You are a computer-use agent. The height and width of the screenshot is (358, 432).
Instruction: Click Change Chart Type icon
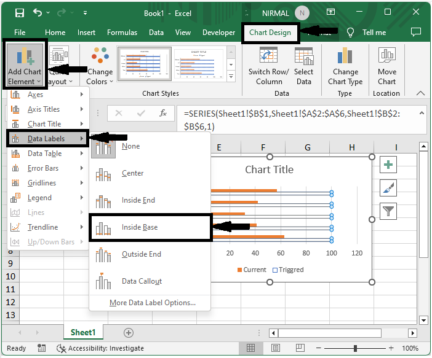(x=345, y=55)
